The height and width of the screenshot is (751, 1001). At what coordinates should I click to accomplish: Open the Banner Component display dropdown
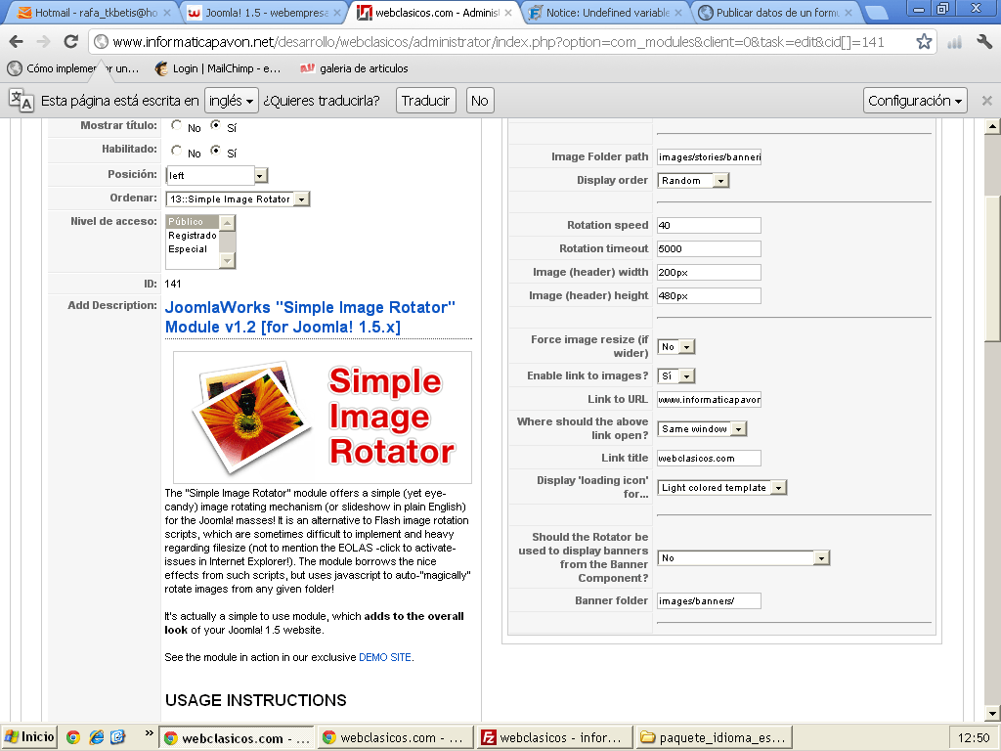pos(743,558)
